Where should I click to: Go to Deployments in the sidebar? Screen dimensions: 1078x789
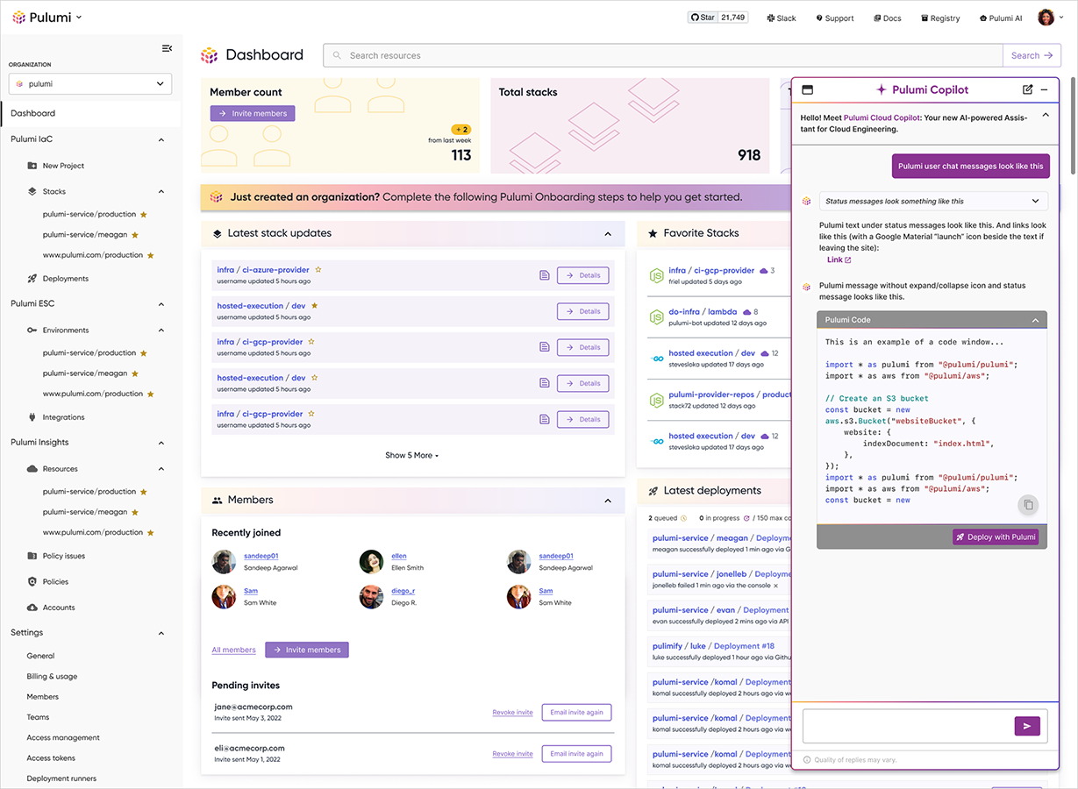click(66, 279)
